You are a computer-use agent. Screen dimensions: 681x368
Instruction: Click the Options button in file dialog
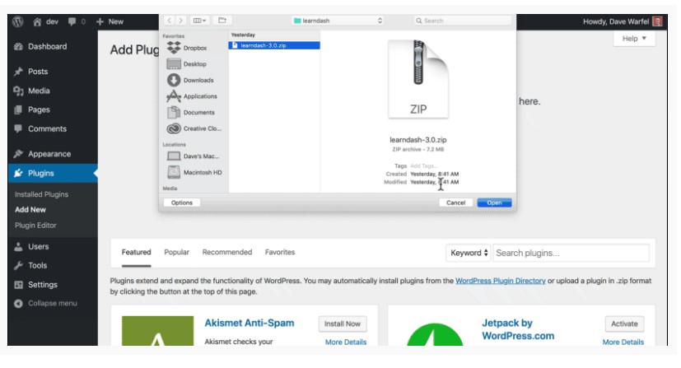181,203
